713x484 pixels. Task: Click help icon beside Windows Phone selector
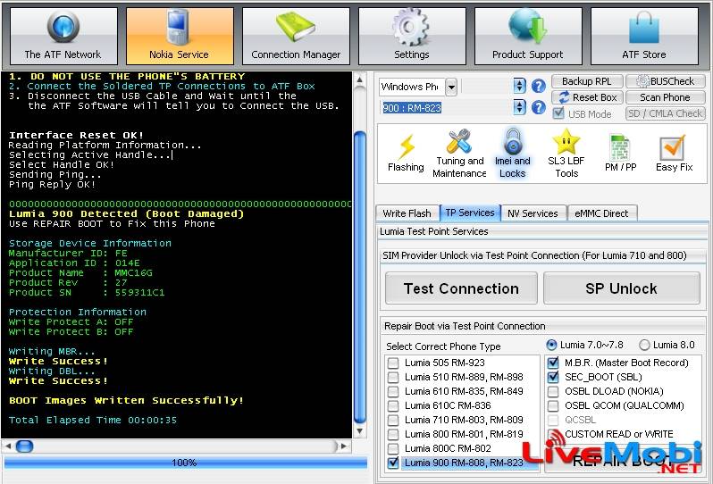click(x=539, y=86)
